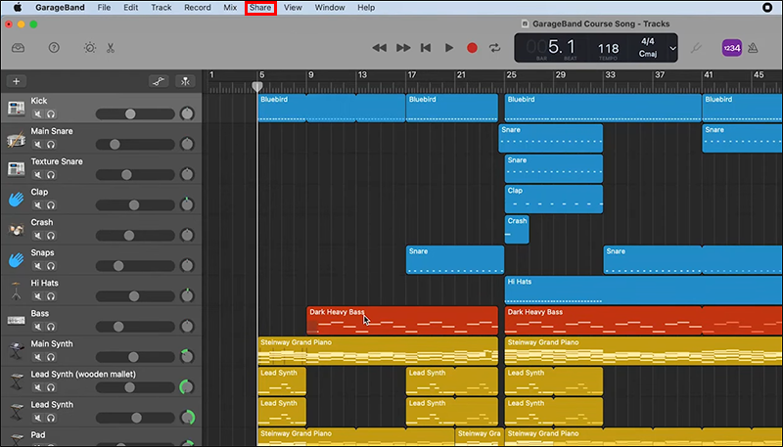
Task: Toggle the Cycle loop button
Action: 494,48
